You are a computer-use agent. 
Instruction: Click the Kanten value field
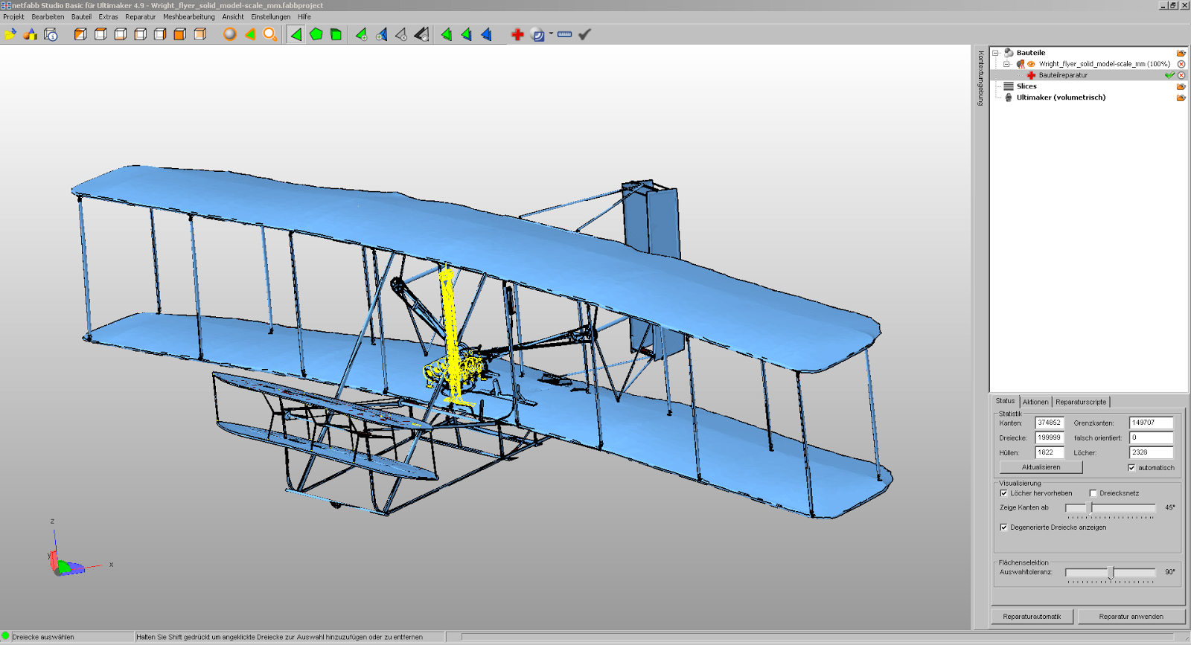1050,423
